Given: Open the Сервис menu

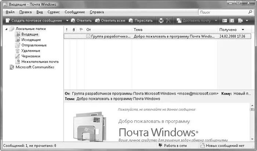Looking at the screenshot, I should [x=54, y=12].
